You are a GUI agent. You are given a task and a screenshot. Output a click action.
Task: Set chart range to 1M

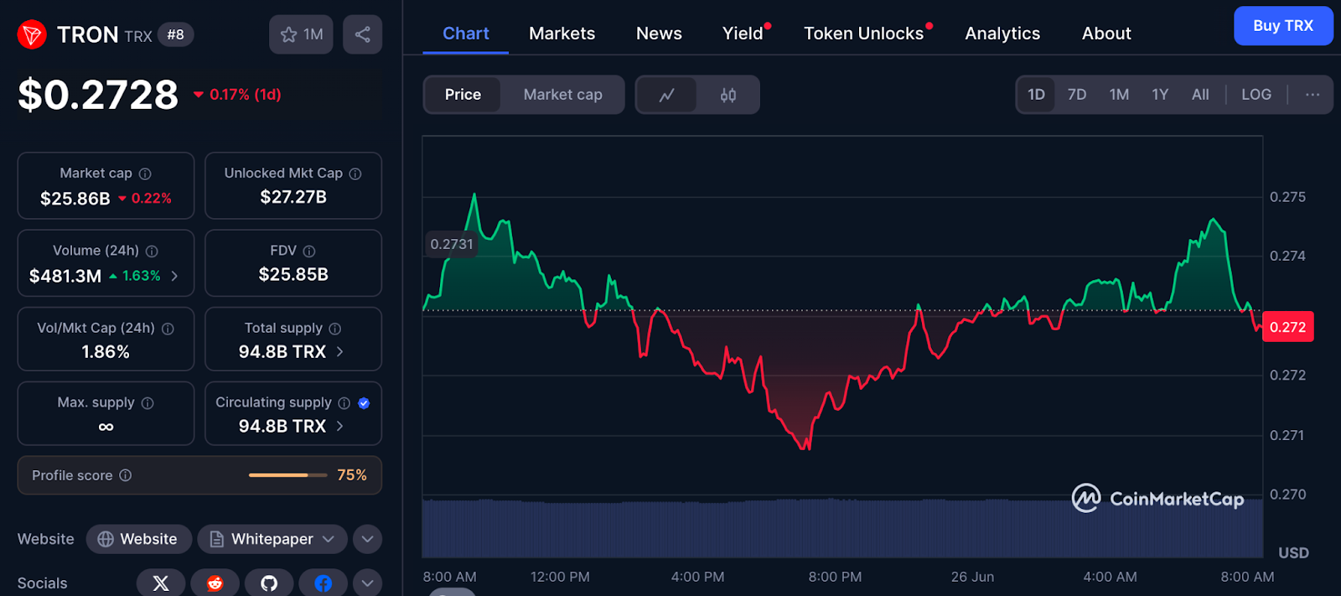click(x=1119, y=95)
